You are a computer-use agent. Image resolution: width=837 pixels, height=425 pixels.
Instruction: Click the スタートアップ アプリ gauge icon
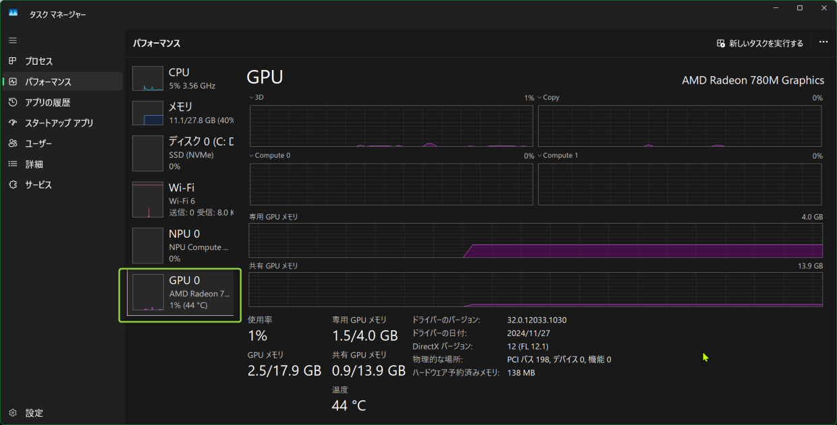pyautogui.click(x=13, y=123)
